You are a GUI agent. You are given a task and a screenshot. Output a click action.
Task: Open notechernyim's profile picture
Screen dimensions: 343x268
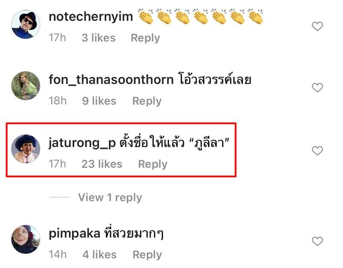click(x=26, y=24)
